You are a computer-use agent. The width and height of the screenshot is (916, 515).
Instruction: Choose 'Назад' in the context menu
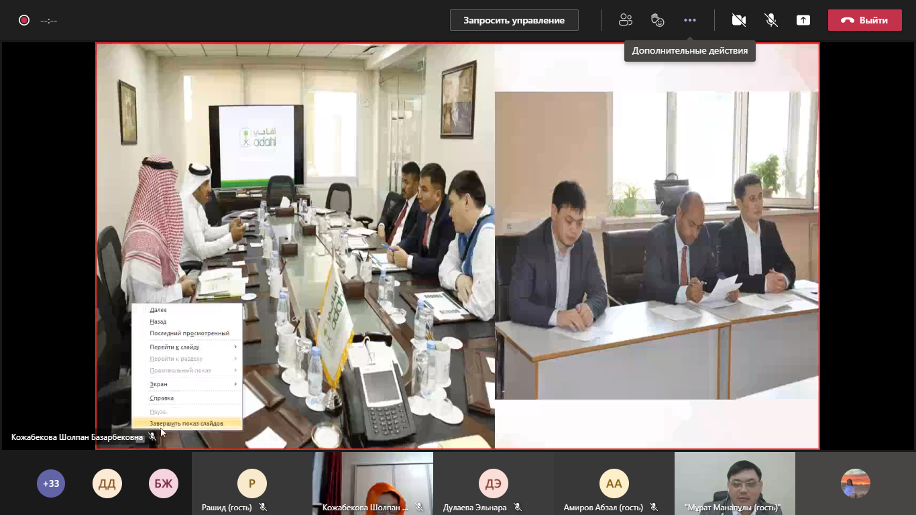pos(158,322)
